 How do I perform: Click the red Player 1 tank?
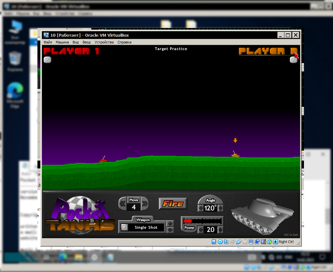point(103,160)
